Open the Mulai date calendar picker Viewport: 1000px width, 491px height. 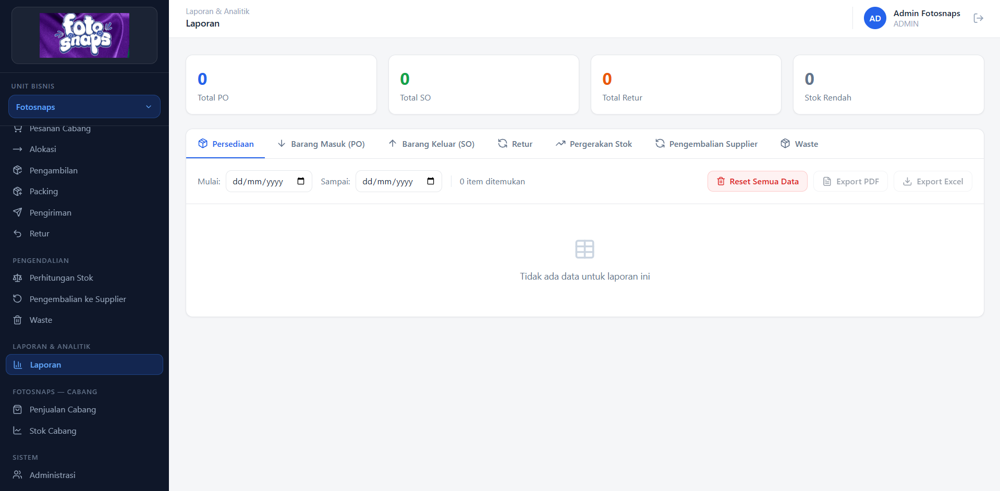[x=301, y=181]
